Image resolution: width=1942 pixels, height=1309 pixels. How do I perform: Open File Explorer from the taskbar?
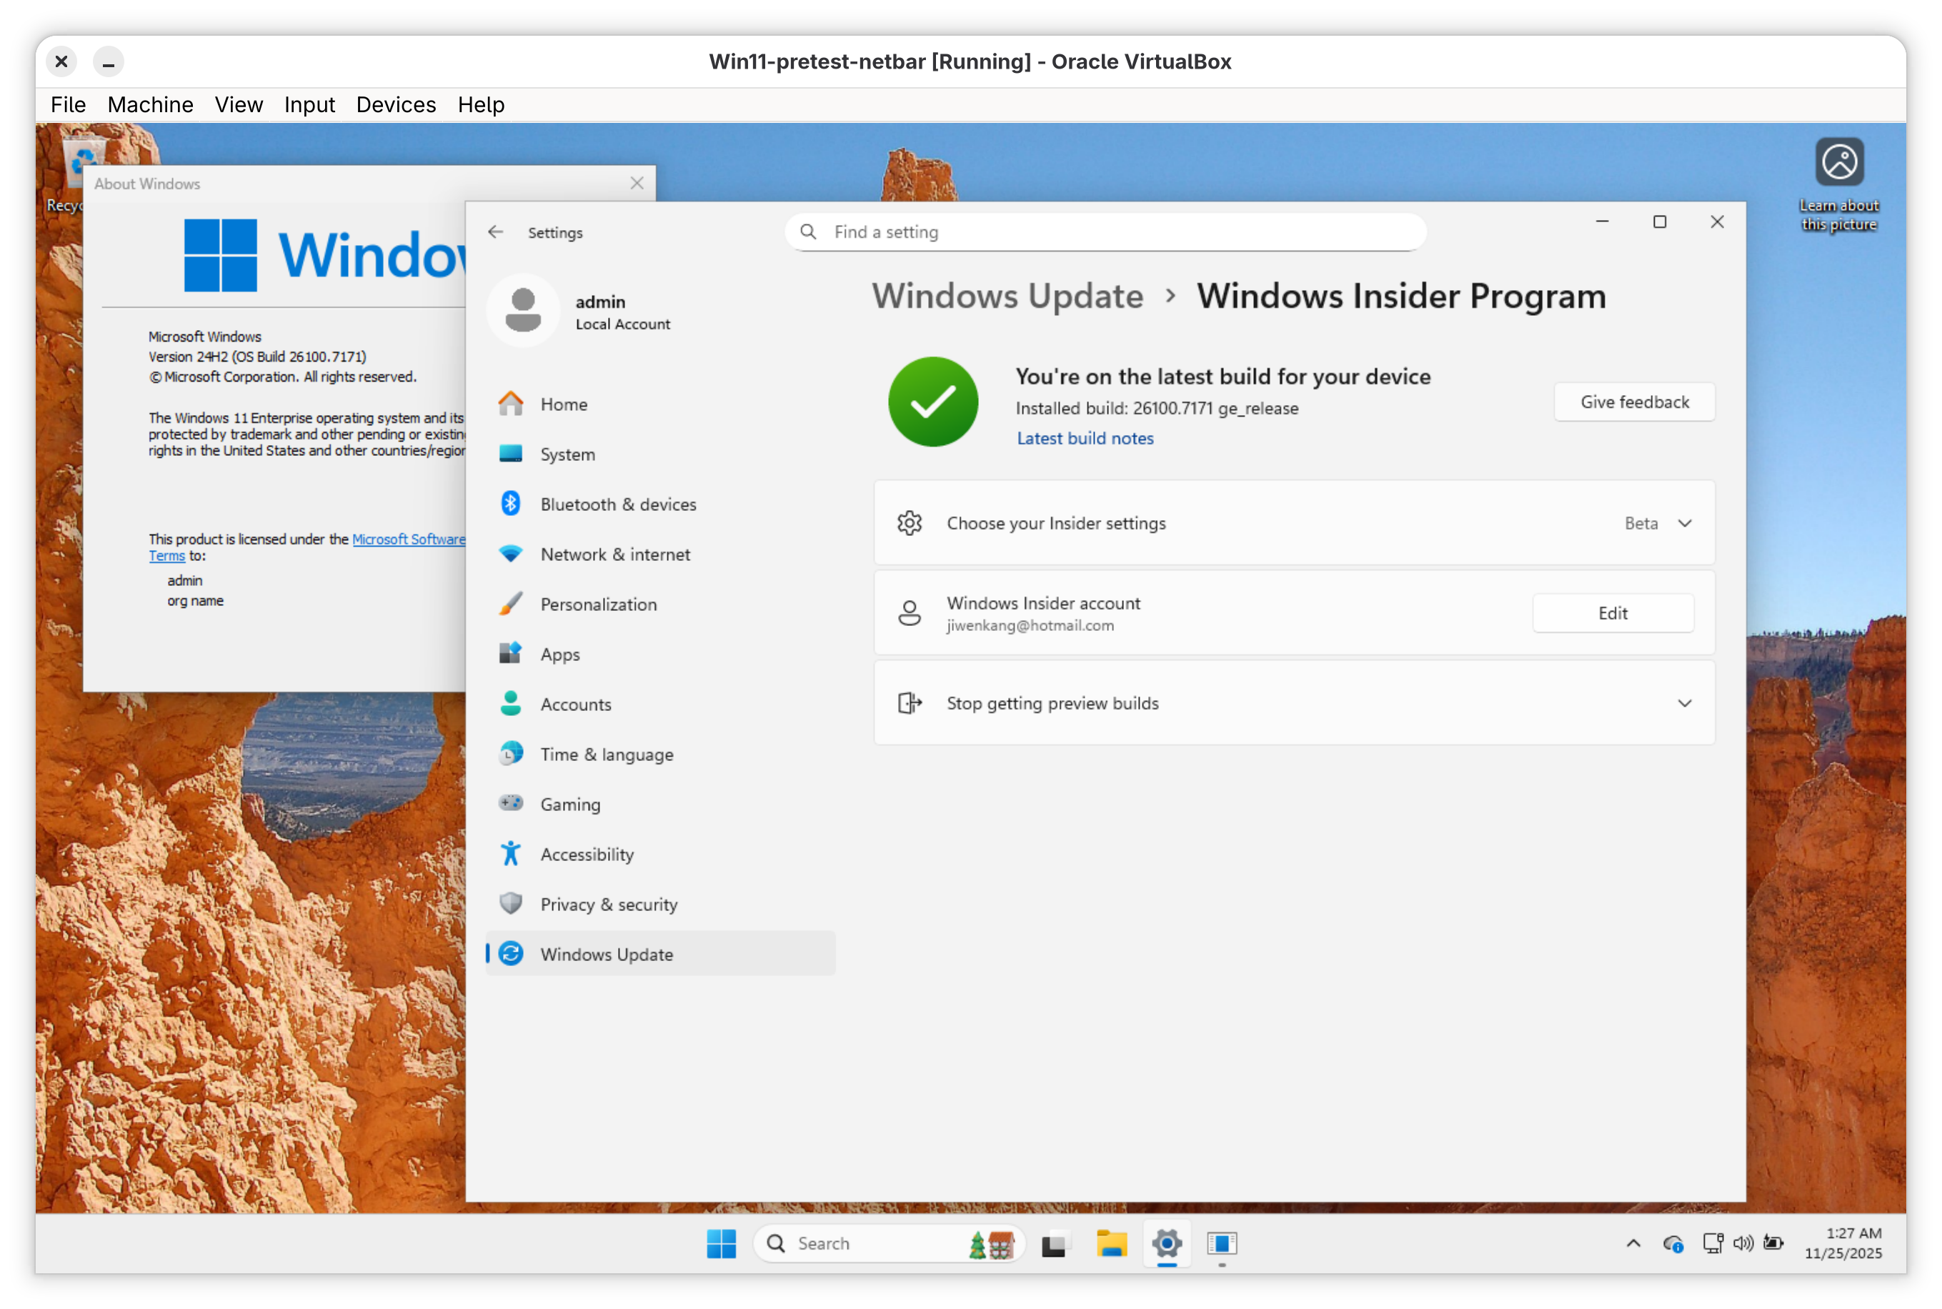[x=1111, y=1244]
